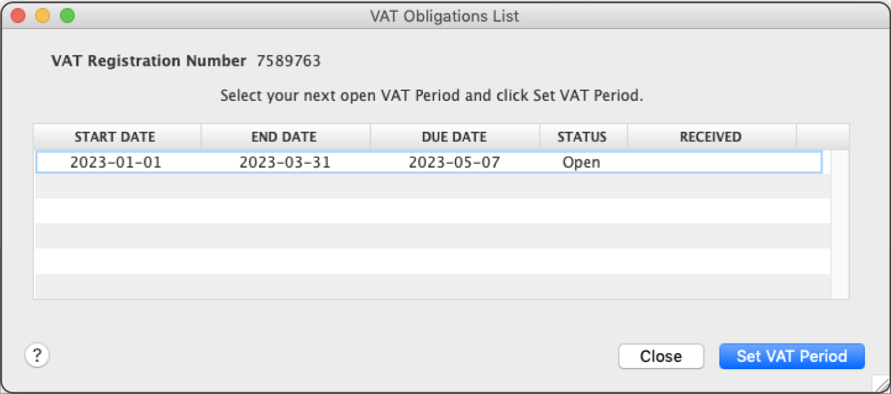Screen dimensions: 891x394
Task: Sort by RECEIVED column header
Action: click(712, 136)
